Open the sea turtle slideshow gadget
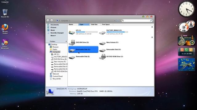This screenshot has width=197, height=110. [187, 64]
